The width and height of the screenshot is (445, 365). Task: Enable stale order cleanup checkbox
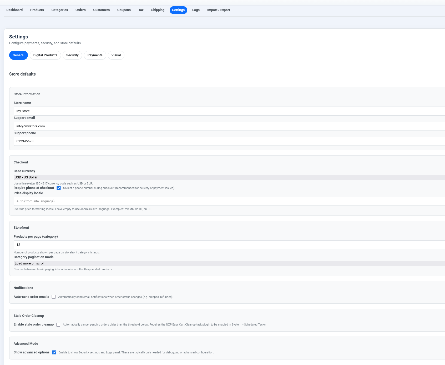(58, 325)
